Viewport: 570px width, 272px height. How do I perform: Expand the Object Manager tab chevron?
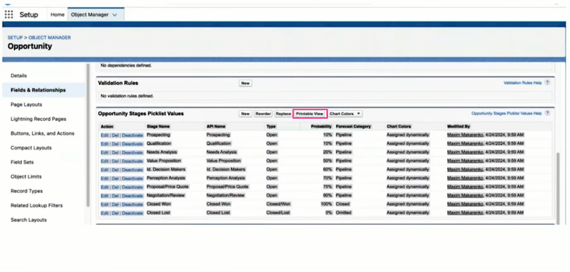pos(115,15)
